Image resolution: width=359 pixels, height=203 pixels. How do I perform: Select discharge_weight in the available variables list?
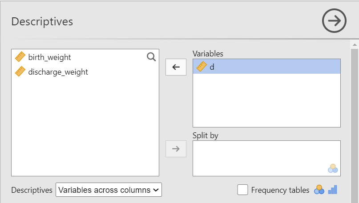pos(58,72)
